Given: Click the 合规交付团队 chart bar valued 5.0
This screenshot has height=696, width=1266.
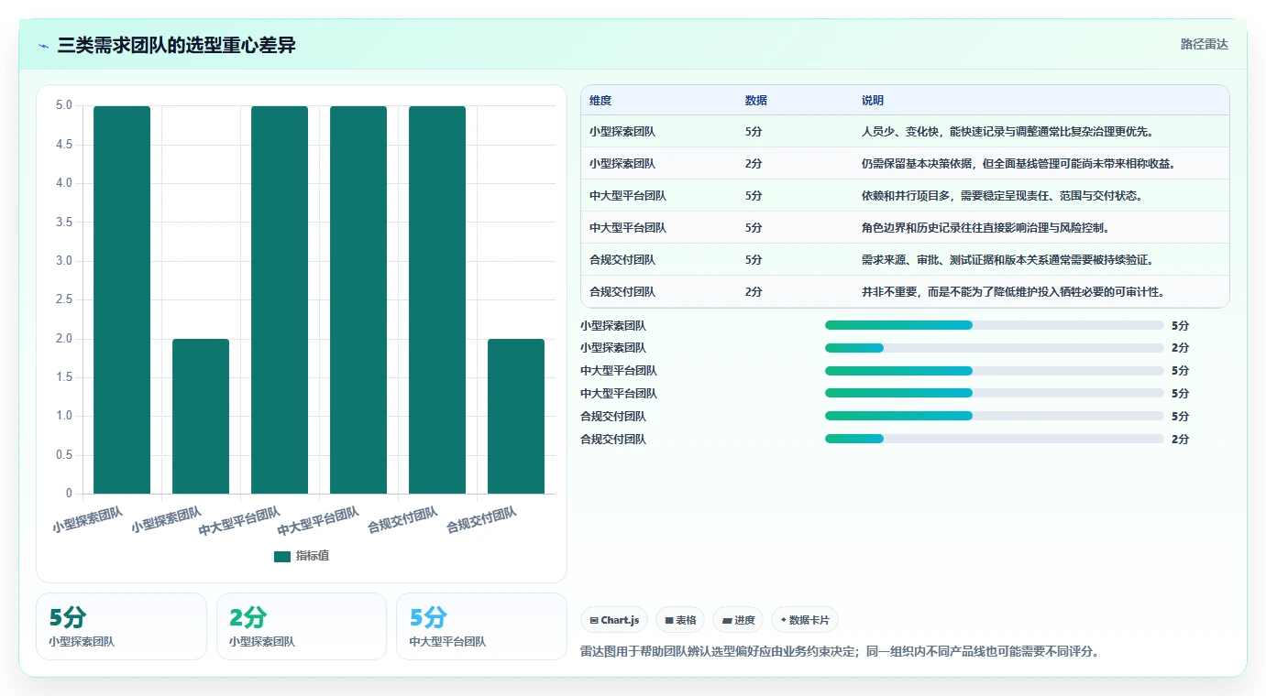Looking at the screenshot, I should point(437,299).
